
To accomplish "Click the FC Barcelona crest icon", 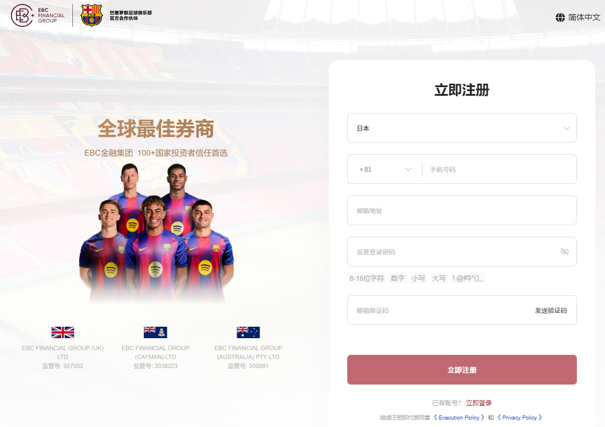I will 92,15.
